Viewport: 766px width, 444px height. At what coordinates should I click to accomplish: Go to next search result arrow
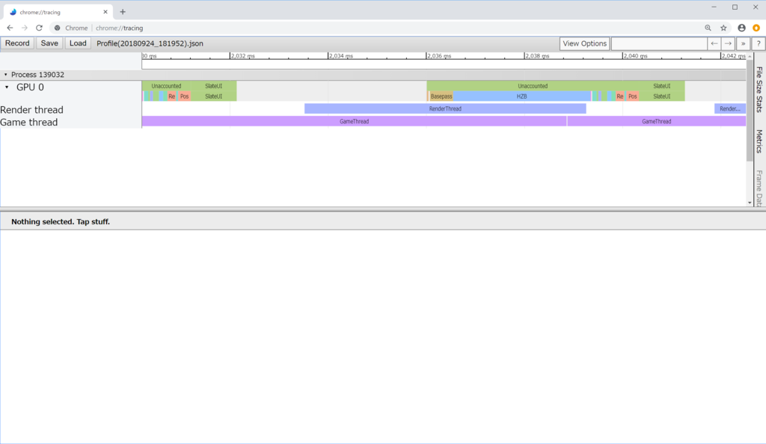pos(728,43)
